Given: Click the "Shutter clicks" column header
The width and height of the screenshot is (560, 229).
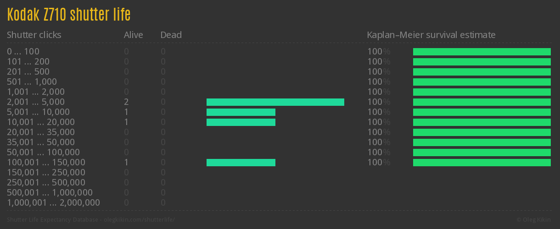Looking at the screenshot, I should coord(34,35).
